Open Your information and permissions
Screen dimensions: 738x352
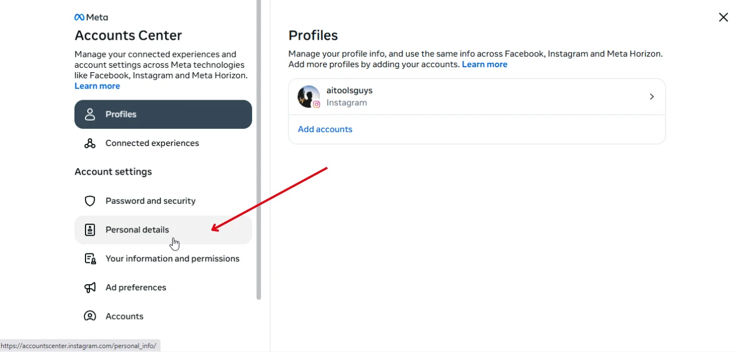pyautogui.click(x=163, y=258)
